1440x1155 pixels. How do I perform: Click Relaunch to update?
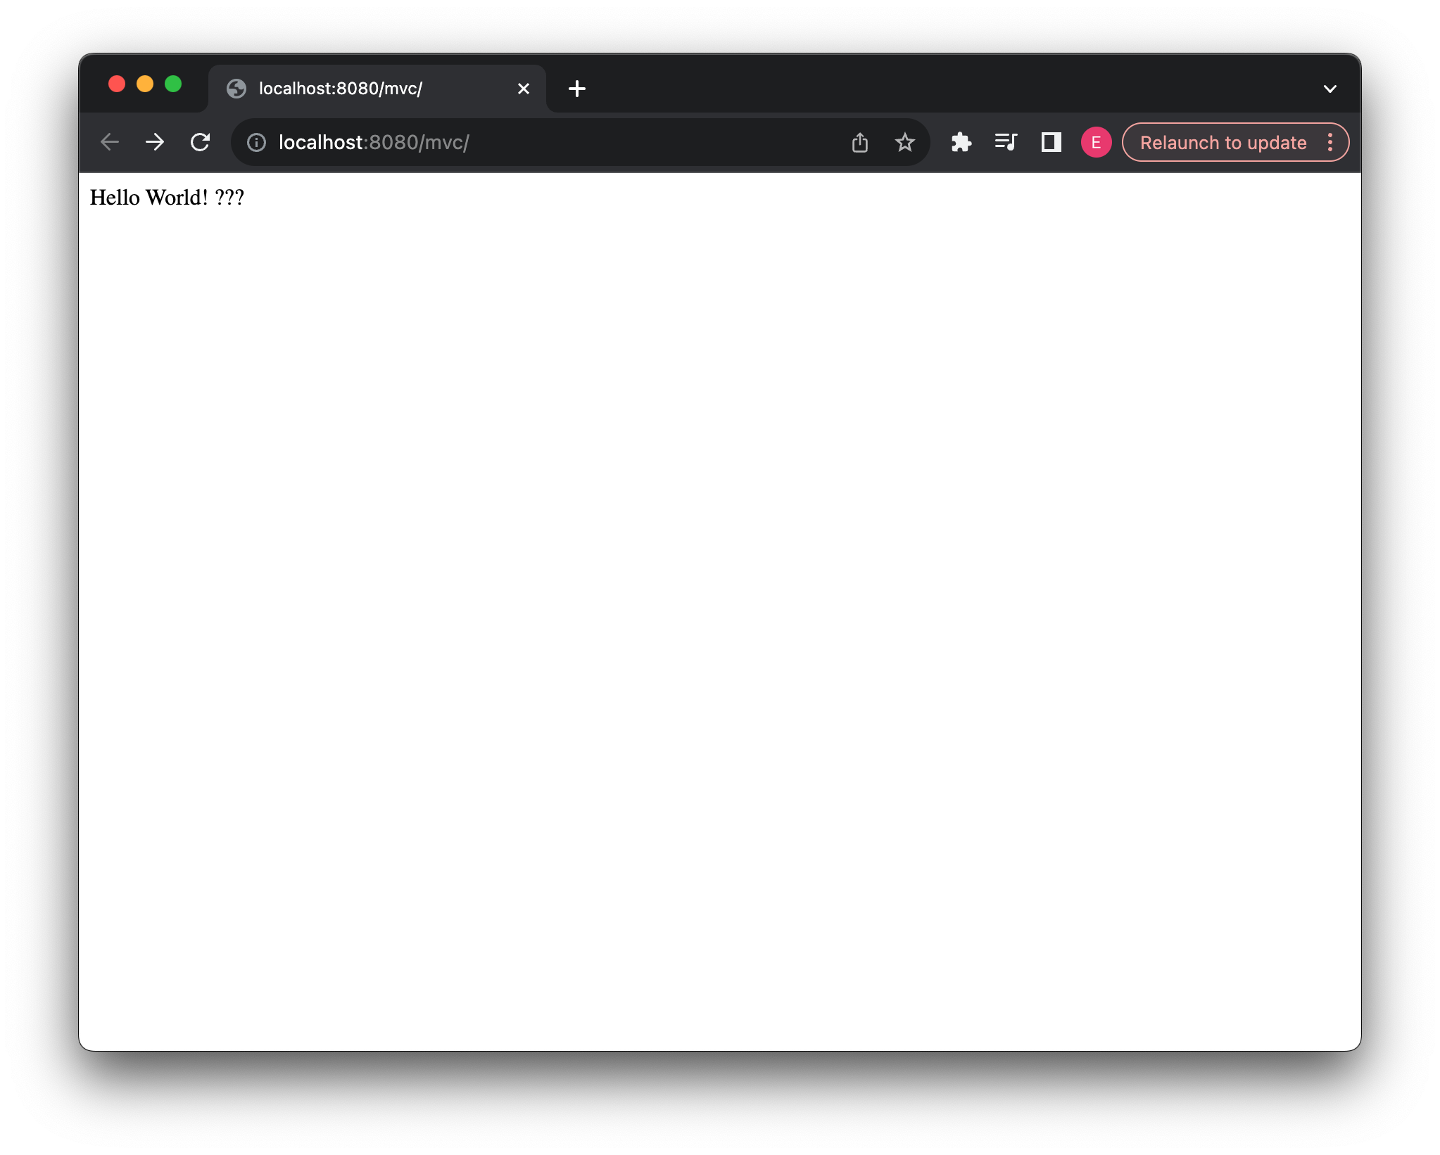1223,142
